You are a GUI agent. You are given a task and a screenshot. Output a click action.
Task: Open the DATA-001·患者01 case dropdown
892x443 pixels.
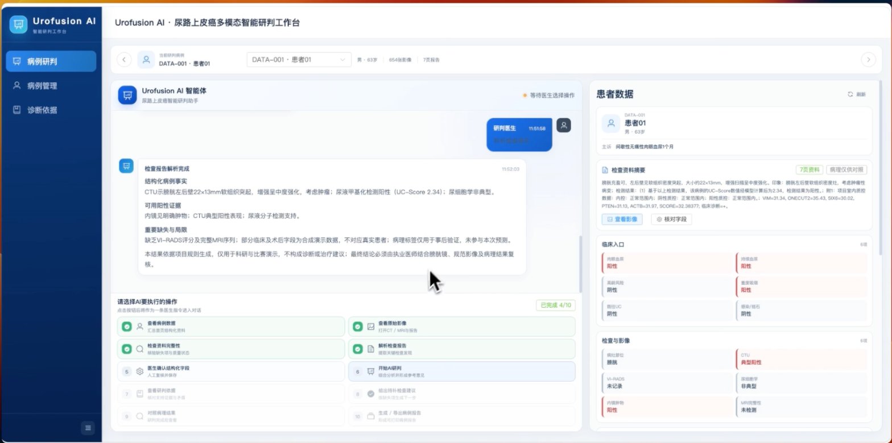[x=299, y=59]
